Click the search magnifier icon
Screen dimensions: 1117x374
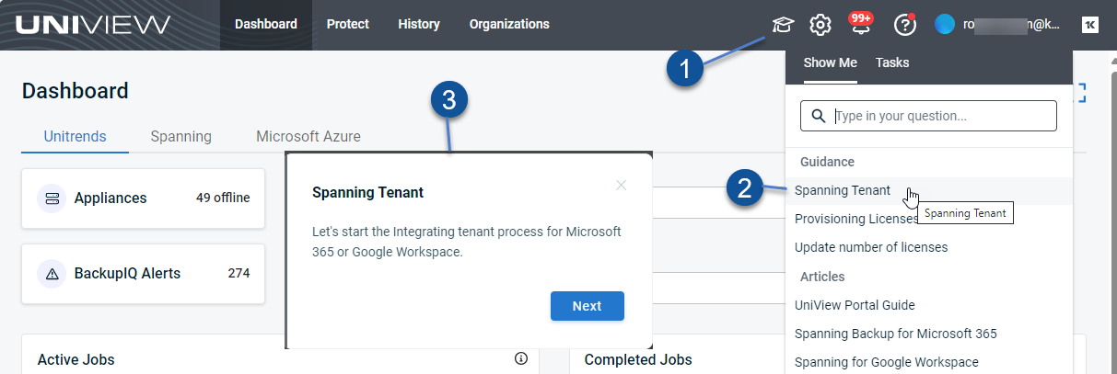pos(819,117)
